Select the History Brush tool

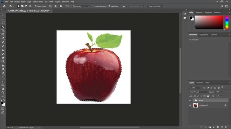tap(3, 54)
